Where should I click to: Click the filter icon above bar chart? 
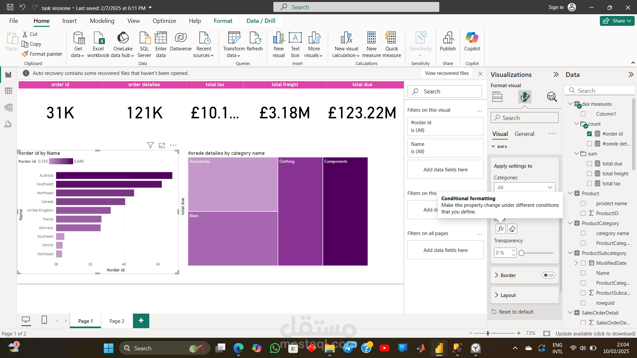pos(150,145)
